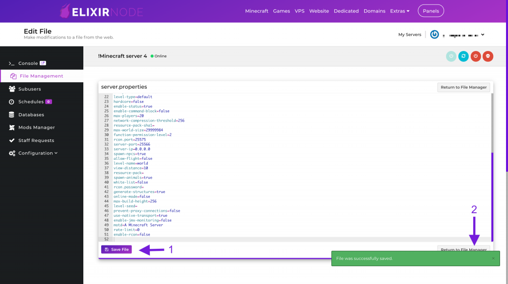Click the level-name=world line

coord(130,163)
